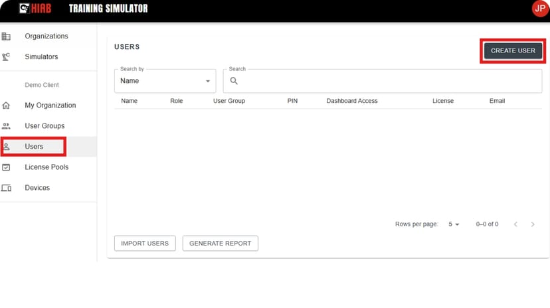Viewport: 550px width, 308px height.
Task: Click the Simulators crane icon
Action: tap(6, 57)
